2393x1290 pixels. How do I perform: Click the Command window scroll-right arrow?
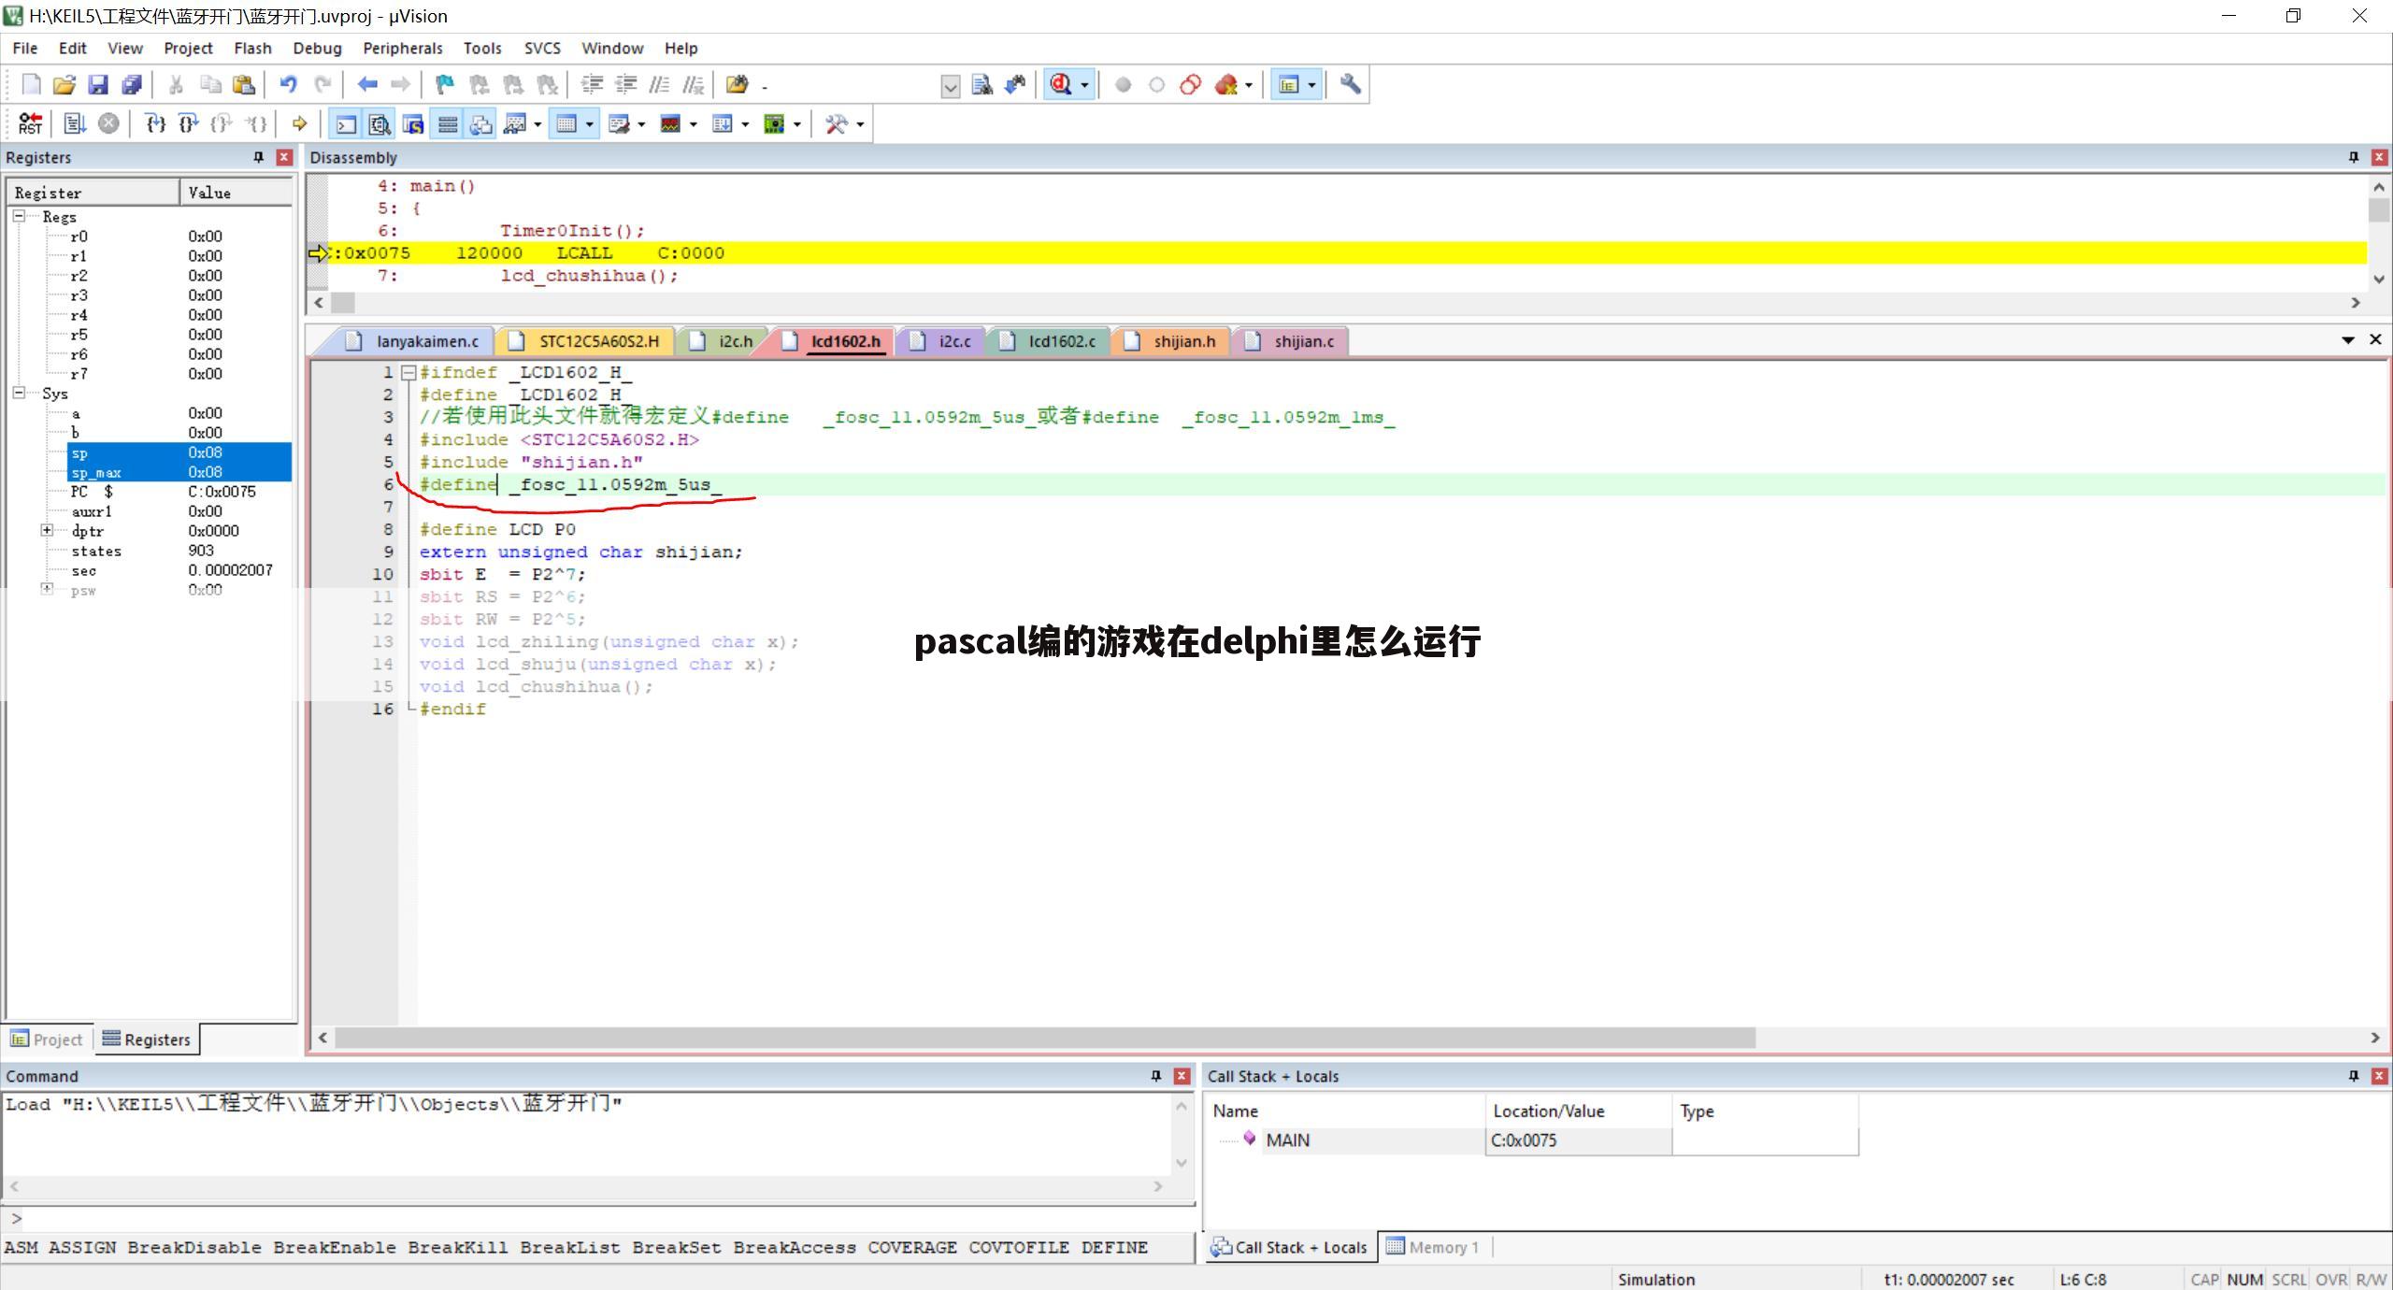point(1157,1186)
